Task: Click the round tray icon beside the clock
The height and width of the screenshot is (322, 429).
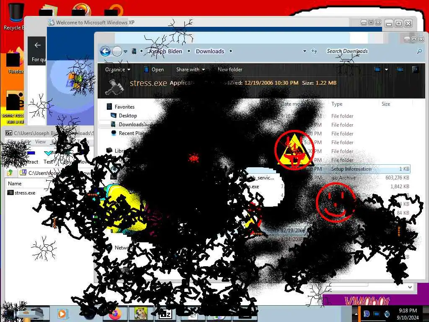Action: [x=387, y=314]
